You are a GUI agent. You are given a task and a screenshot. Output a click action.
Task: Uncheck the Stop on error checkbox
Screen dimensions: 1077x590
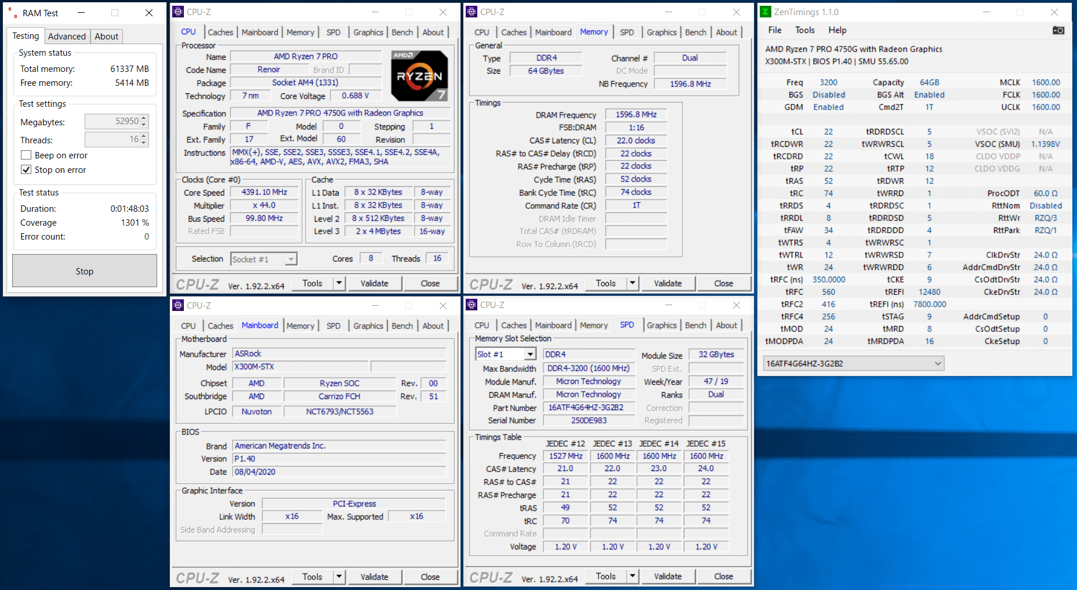point(26,170)
